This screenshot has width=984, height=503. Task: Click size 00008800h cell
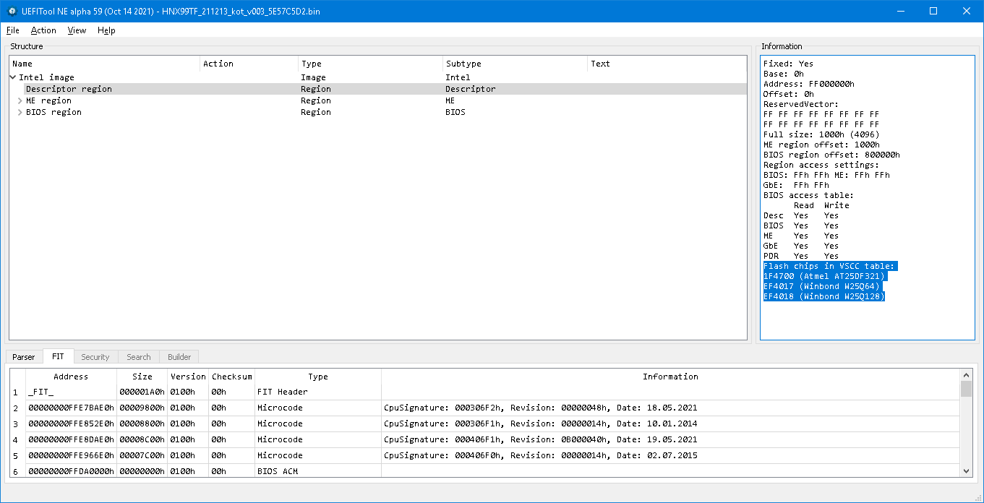coord(142,424)
